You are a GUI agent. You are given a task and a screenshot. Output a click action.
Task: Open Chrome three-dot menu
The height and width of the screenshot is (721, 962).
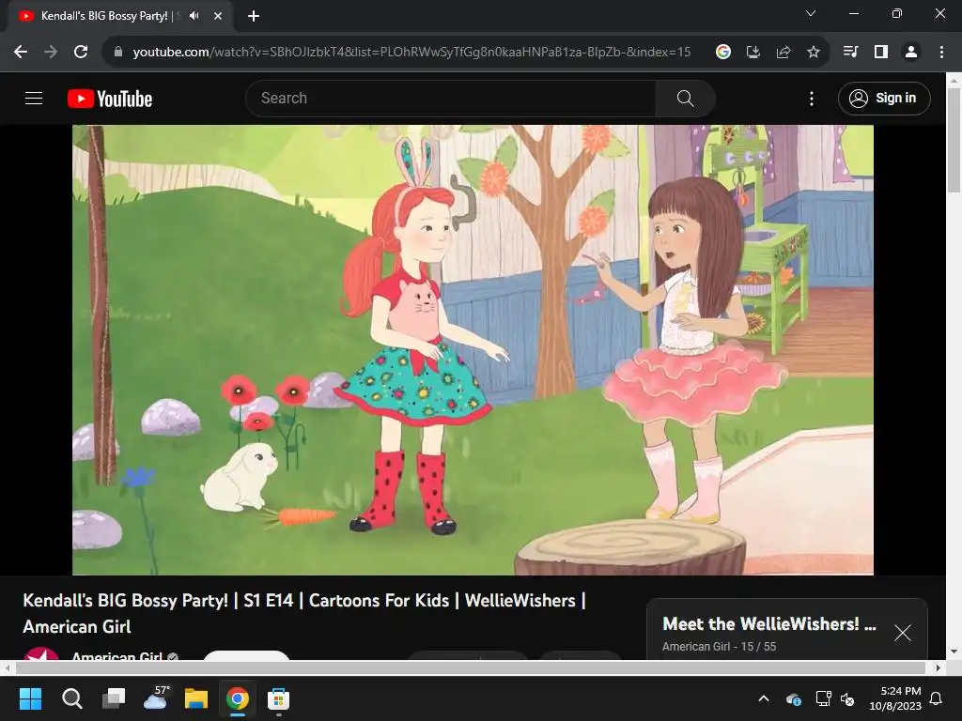point(941,53)
